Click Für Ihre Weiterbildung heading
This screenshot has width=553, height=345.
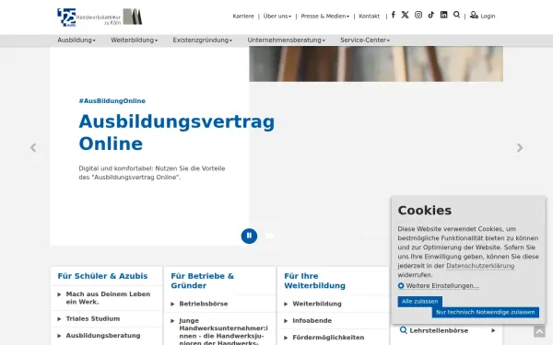(x=314, y=281)
